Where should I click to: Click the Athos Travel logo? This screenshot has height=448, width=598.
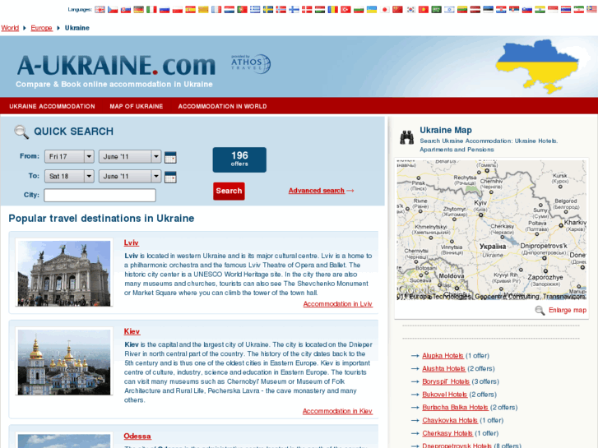251,63
